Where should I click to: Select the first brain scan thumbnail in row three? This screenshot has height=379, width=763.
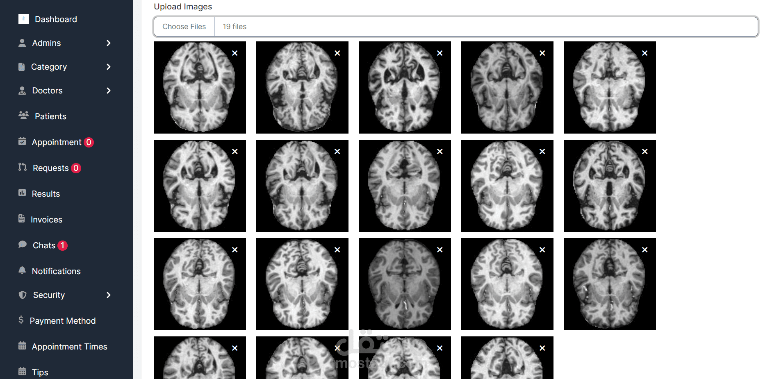coord(200,284)
